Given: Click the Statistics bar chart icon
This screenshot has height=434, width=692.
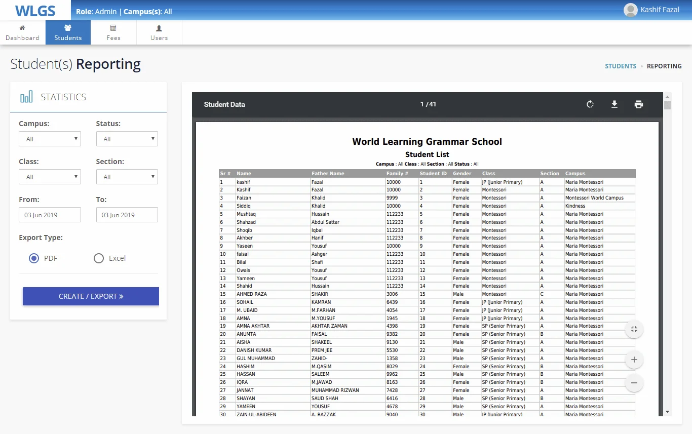Looking at the screenshot, I should pos(26,97).
